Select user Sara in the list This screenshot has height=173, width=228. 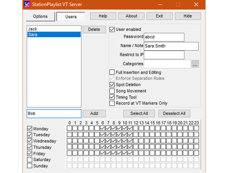pos(54,35)
